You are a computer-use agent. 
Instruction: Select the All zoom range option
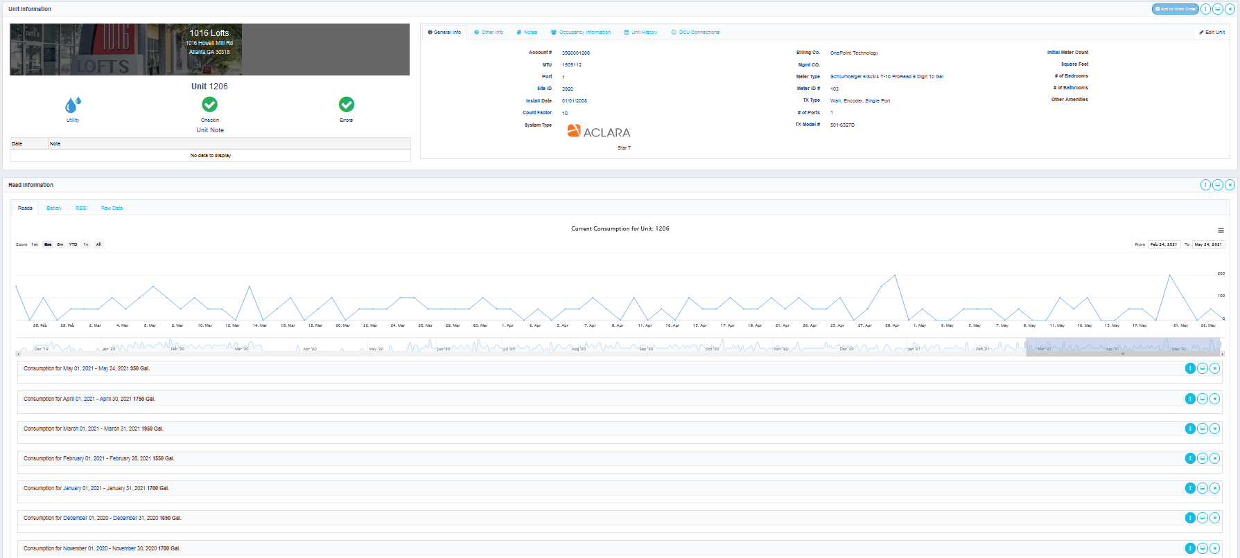(x=98, y=244)
